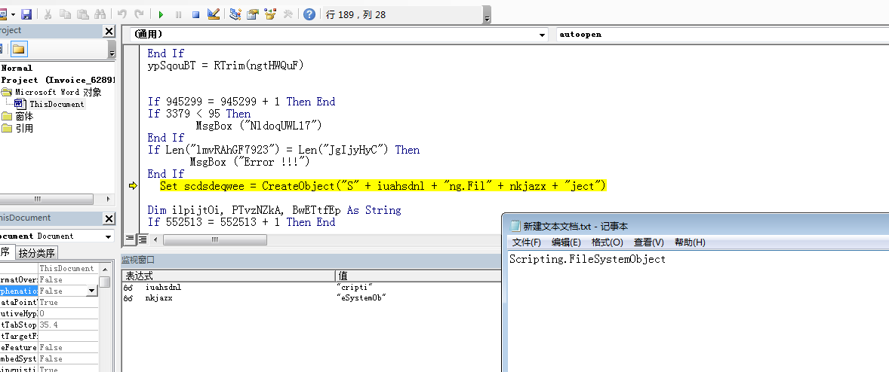Click the ypSqouBT = RTrim code line
The height and width of the screenshot is (372, 889).
[226, 66]
